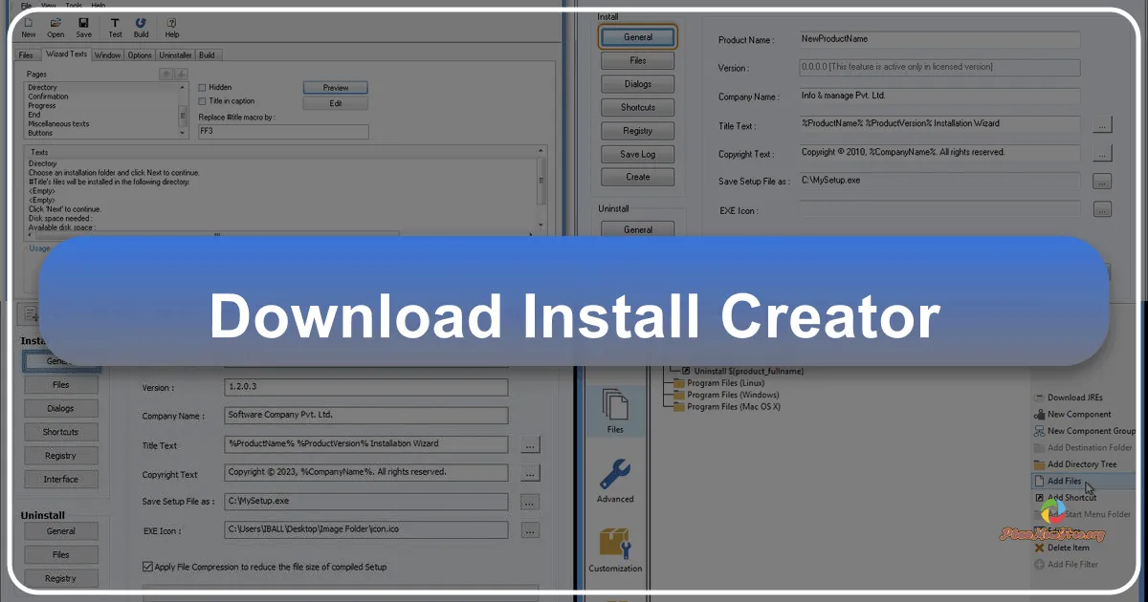Viewport: 1148px width, 602px height.
Task: Select the Files panel icon on the right
Action: coord(615,409)
